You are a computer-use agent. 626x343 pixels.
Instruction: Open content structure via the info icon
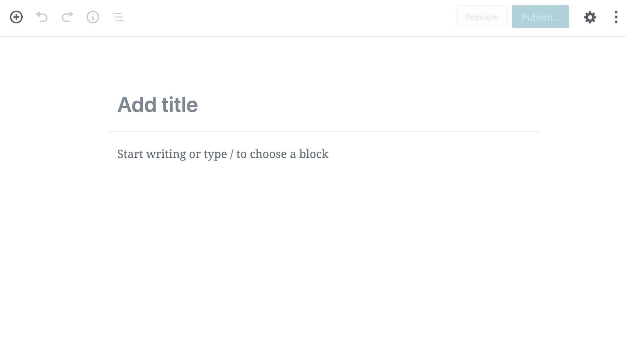(x=93, y=17)
